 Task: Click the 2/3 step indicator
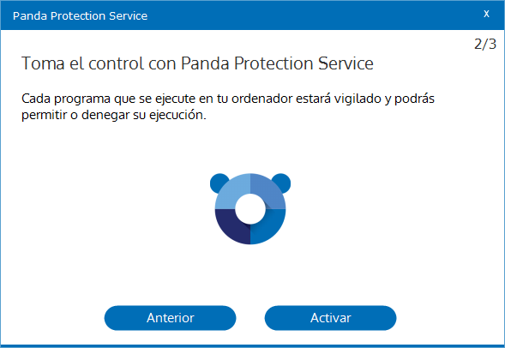485,44
